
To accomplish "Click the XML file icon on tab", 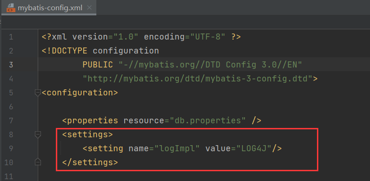I will [x=11, y=8].
